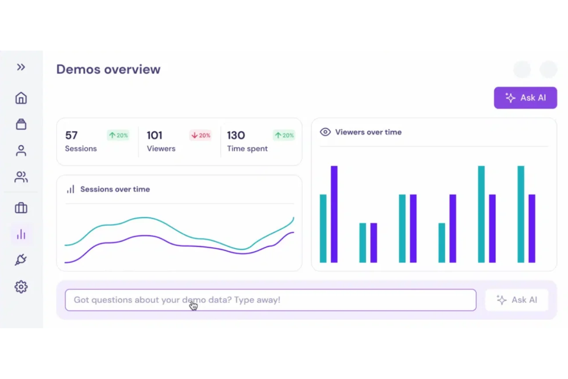Click the eye icon beside Viewers over time
The image size is (568, 379).
[x=325, y=132]
